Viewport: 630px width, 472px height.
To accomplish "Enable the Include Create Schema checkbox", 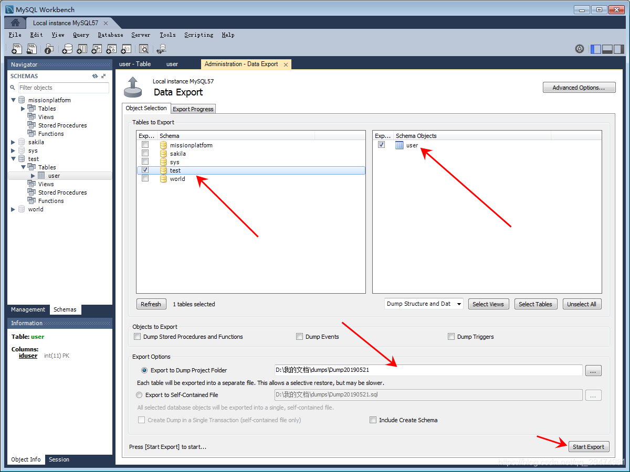I will (x=373, y=420).
